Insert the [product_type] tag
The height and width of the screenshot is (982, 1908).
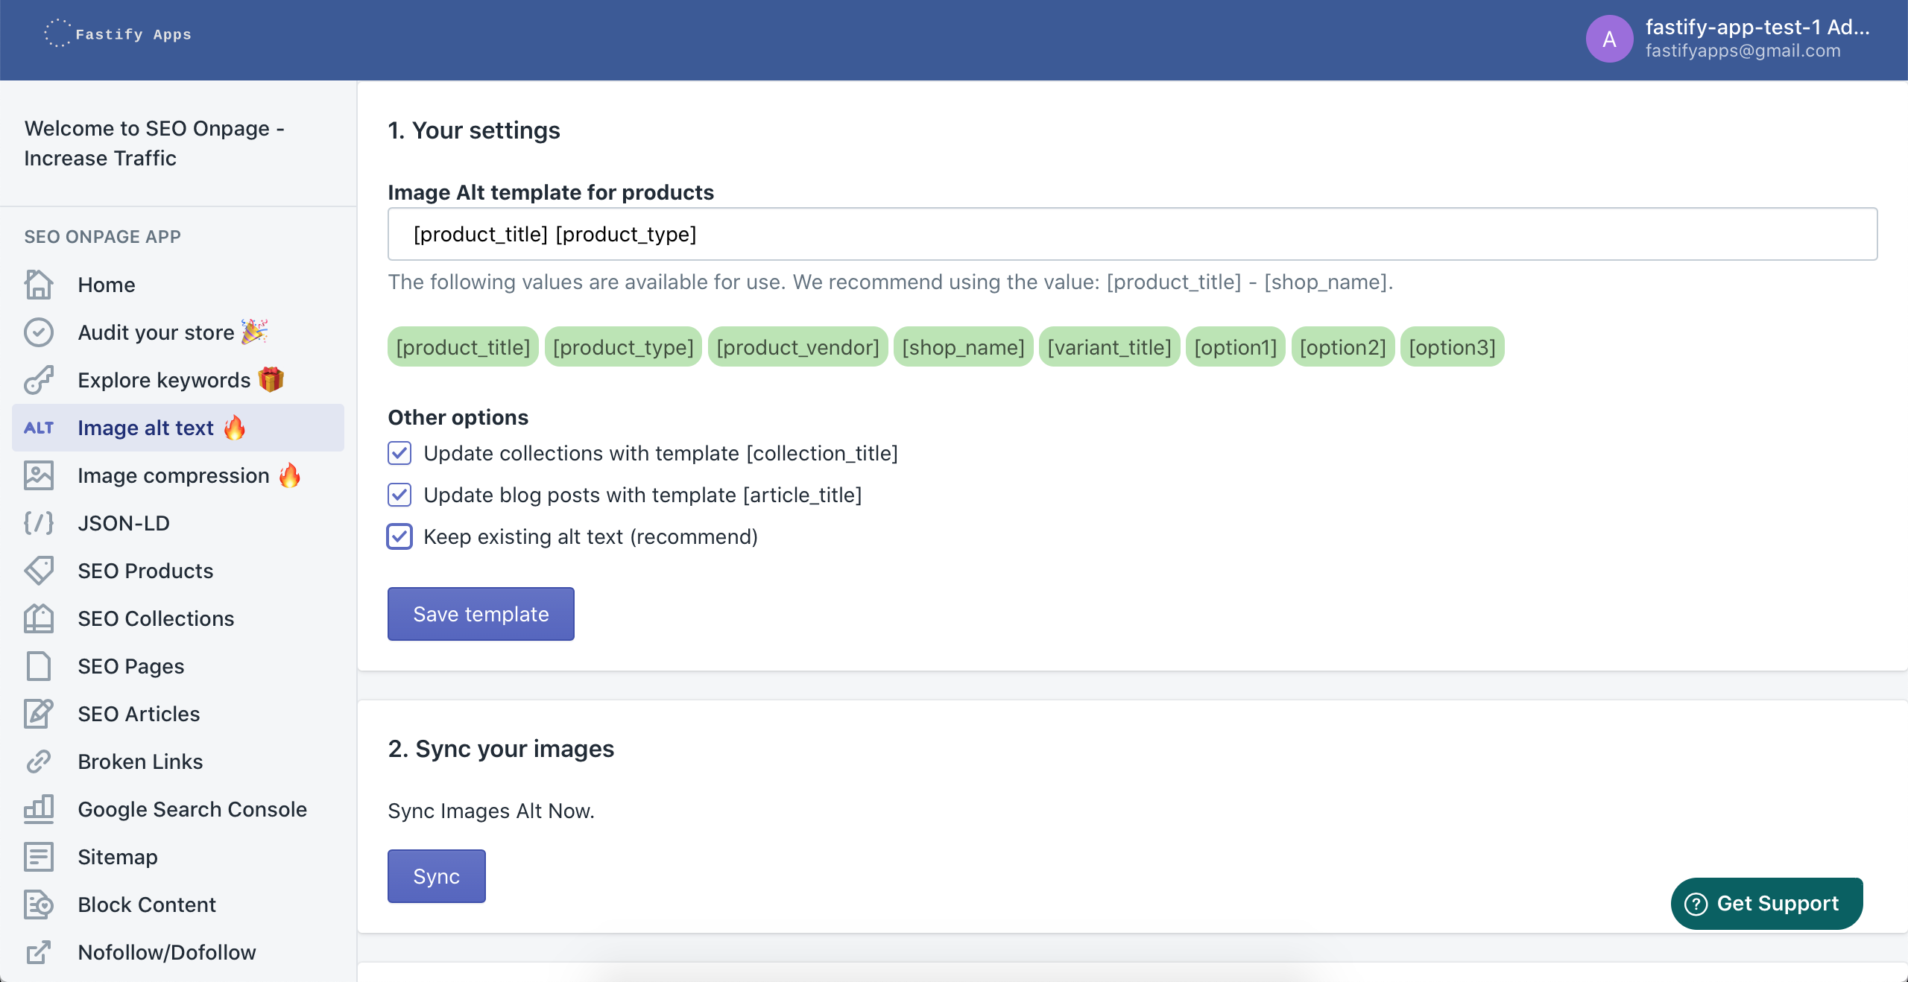tap(623, 346)
